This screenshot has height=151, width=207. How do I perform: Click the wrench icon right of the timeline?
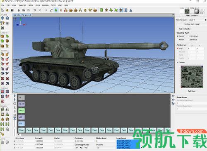coord(173,103)
